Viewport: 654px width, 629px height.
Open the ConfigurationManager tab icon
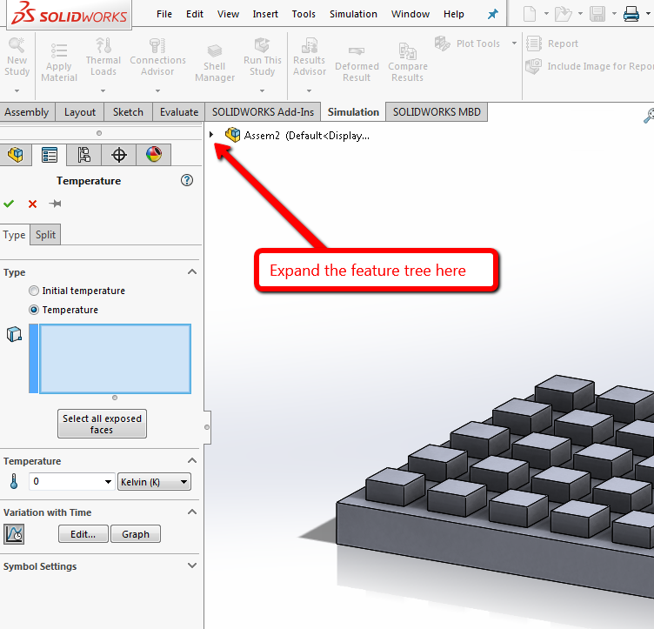coord(84,155)
